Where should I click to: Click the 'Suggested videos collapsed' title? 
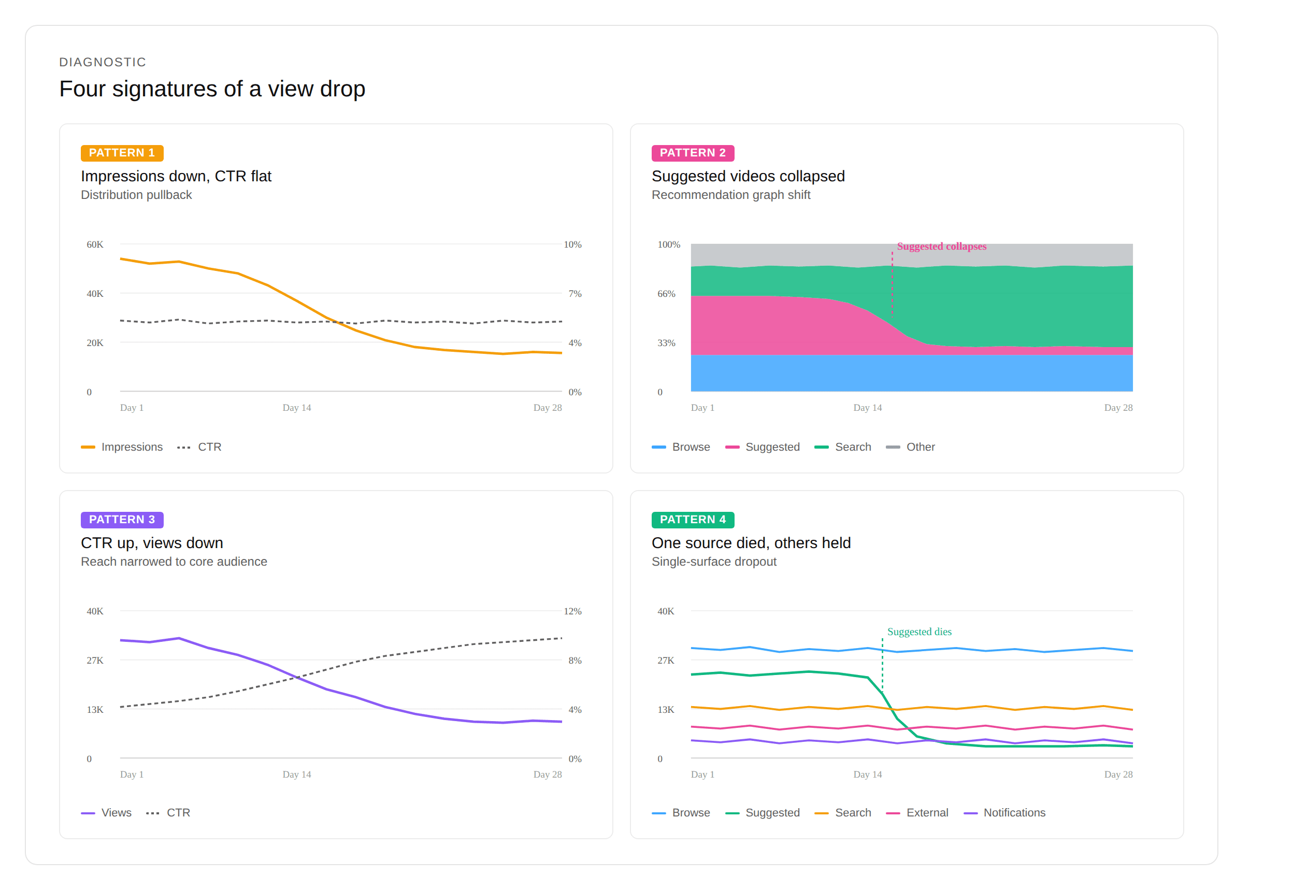coord(748,176)
